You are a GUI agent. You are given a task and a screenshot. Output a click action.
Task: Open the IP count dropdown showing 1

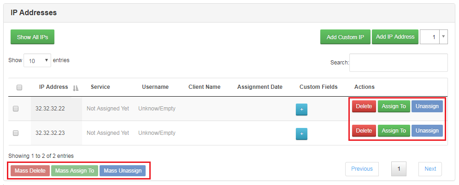click(x=434, y=37)
